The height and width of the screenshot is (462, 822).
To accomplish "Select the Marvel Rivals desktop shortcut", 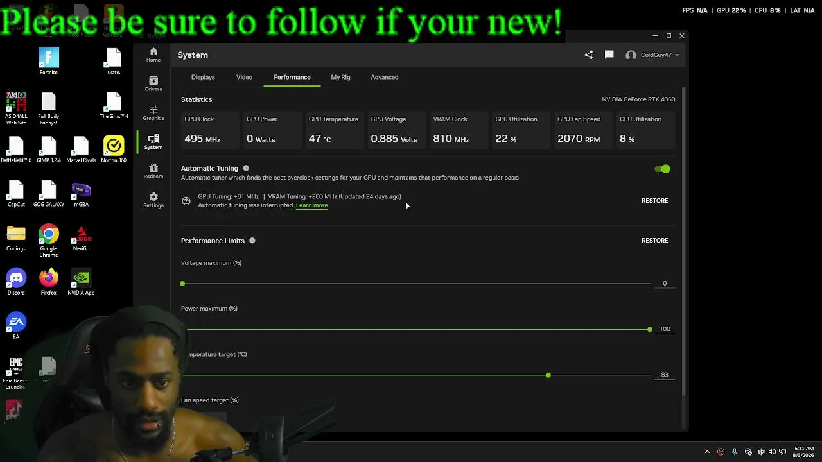I will tap(81, 150).
